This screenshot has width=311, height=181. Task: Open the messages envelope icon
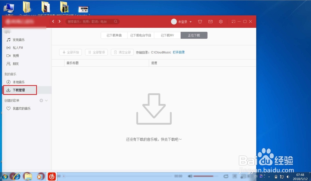tap(211, 21)
